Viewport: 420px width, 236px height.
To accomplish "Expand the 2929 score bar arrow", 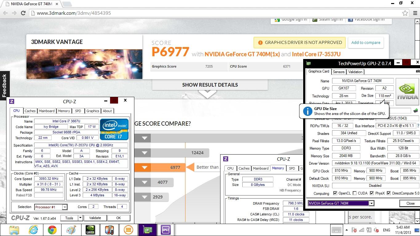I will (144, 197).
